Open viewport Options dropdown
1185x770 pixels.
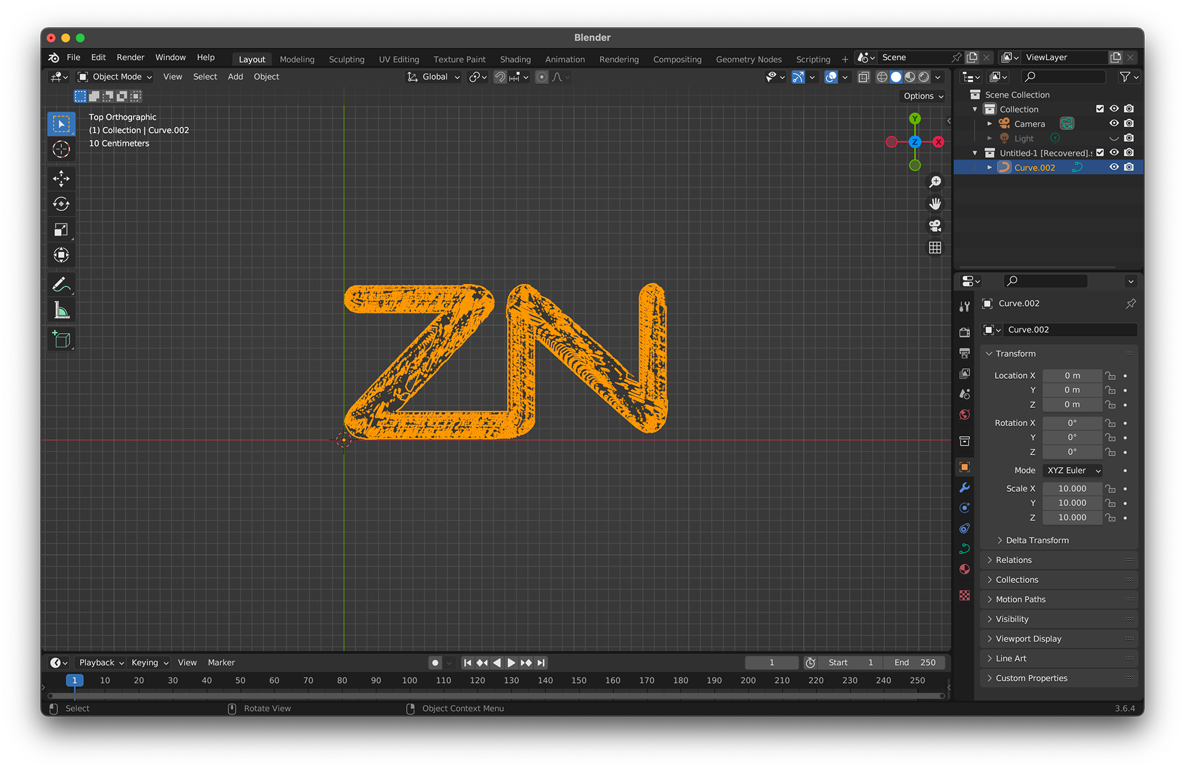923,96
